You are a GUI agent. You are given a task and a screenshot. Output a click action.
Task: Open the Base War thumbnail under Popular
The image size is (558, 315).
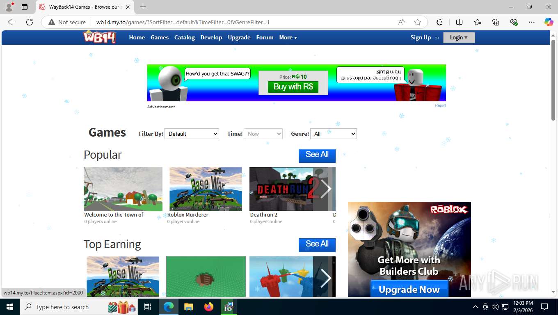coord(206,189)
